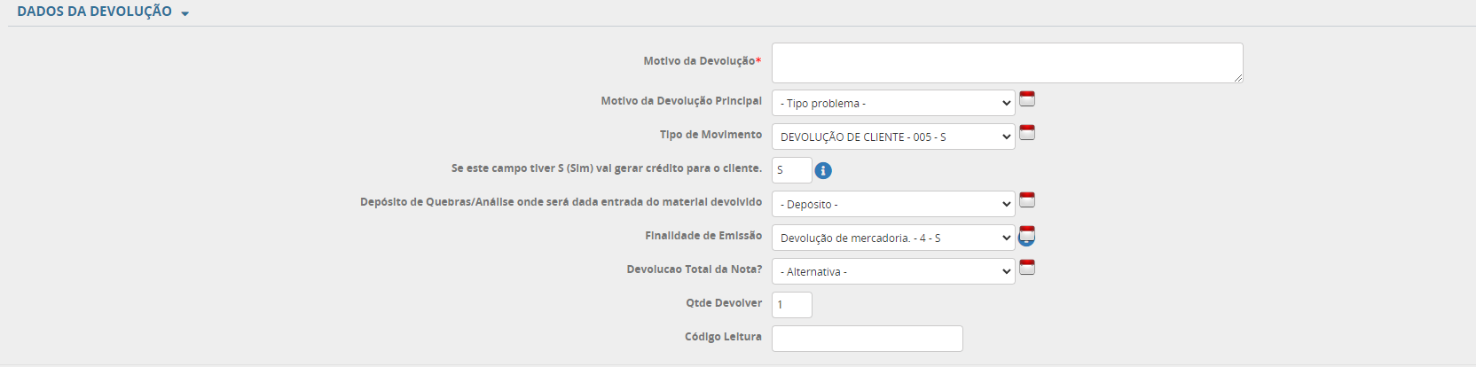Click the credit field containing S
Image resolution: width=1476 pixels, height=367 pixels.
point(791,170)
